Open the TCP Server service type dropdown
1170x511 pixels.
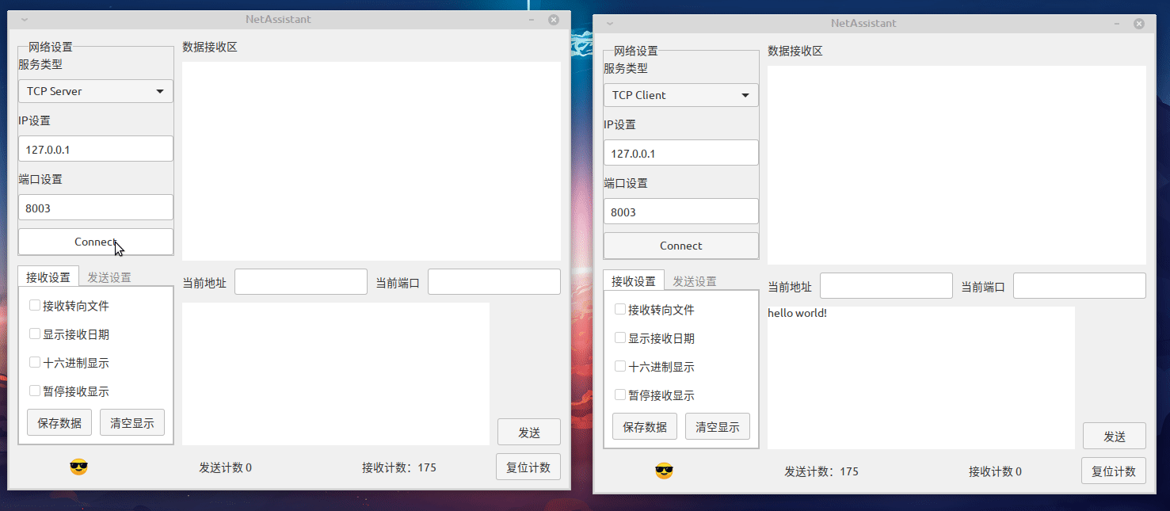pos(95,91)
